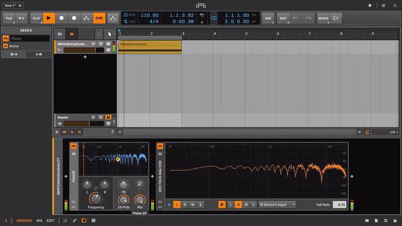Screen dimensions: 402x226
Task: Open the FILE menu in the transport bar
Action: click(9, 18)
